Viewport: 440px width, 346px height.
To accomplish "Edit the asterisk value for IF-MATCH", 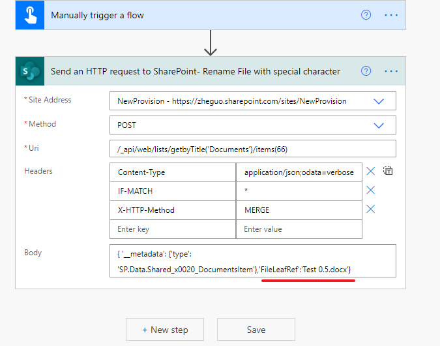I will pyautogui.click(x=299, y=191).
